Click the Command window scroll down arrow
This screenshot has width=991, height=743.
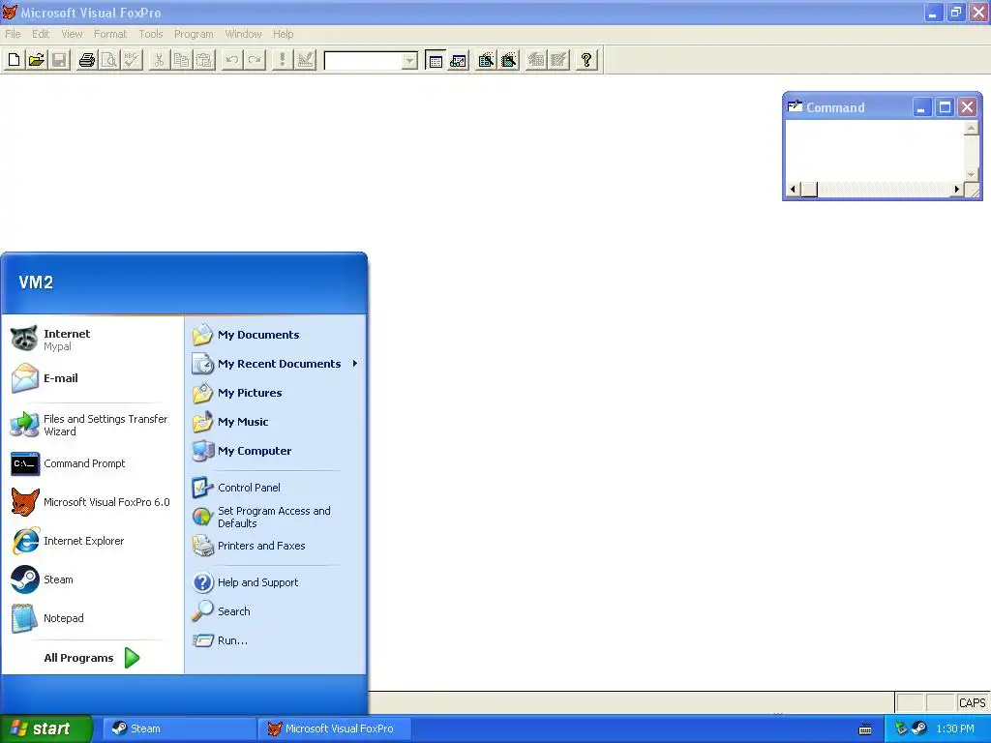click(x=972, y=175)
